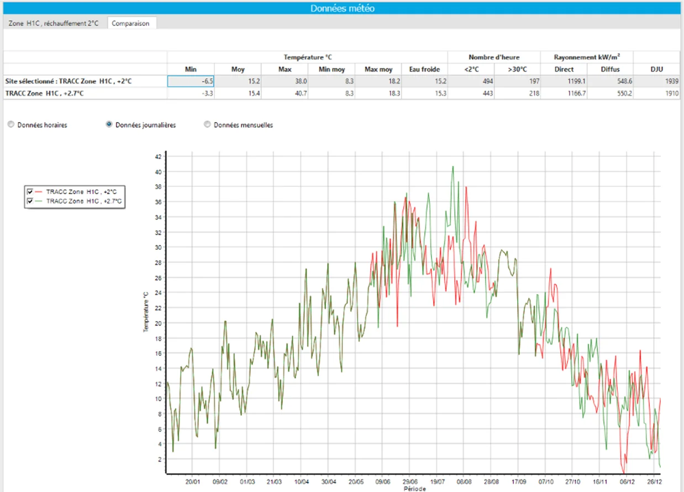The height and width of the screenshot is (492, 684).
Task: Click the 'Rayonnement kW/m²' group header
Action: [x=587, y=57]
